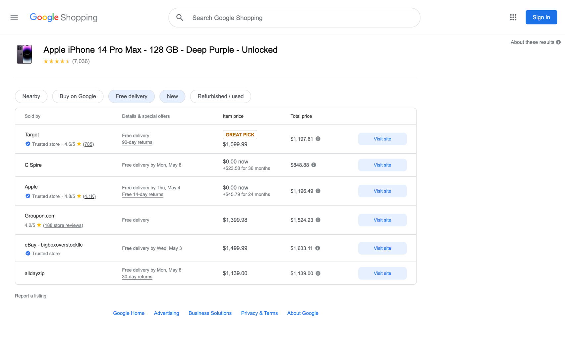Show info for eBay total $1,633.11
This screenshot has width=565, height=339.
tap(317, 248)
